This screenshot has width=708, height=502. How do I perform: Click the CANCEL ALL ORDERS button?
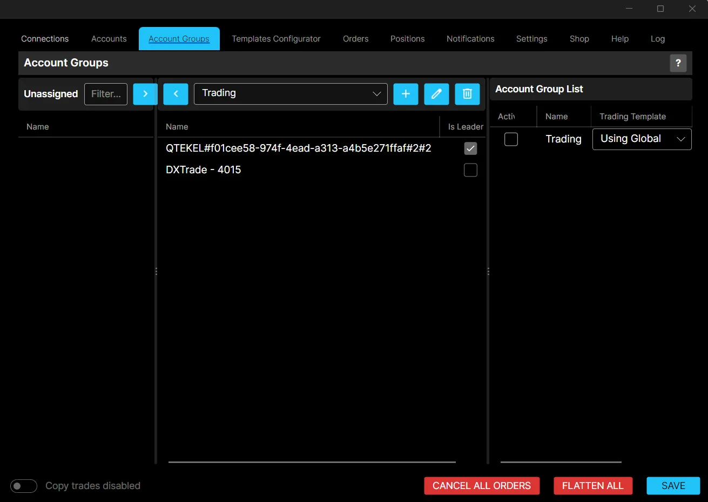tap(482, 486)
